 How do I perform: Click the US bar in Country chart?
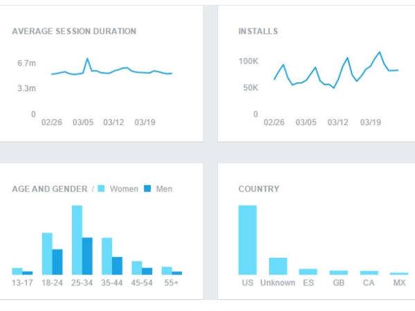click(x=247, y=240)
